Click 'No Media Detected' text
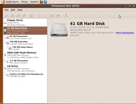This screenshot has width=136, height=104. 16,25
